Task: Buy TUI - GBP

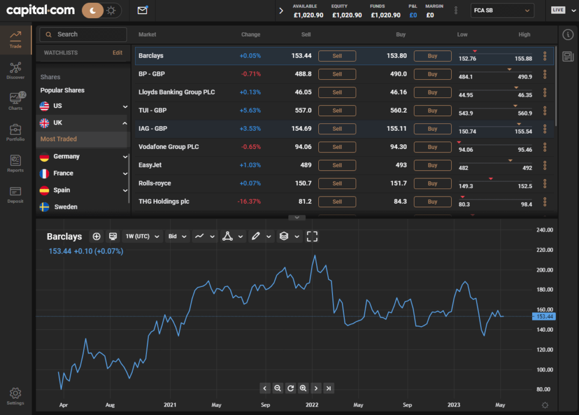Action: click(433, 110)
